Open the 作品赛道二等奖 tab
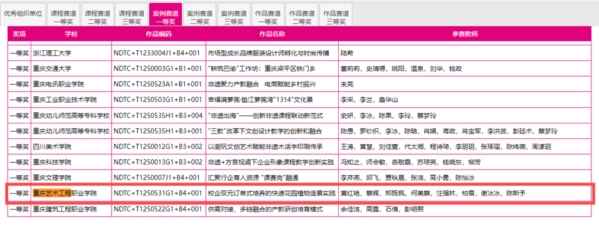 (x=302, y=14)
